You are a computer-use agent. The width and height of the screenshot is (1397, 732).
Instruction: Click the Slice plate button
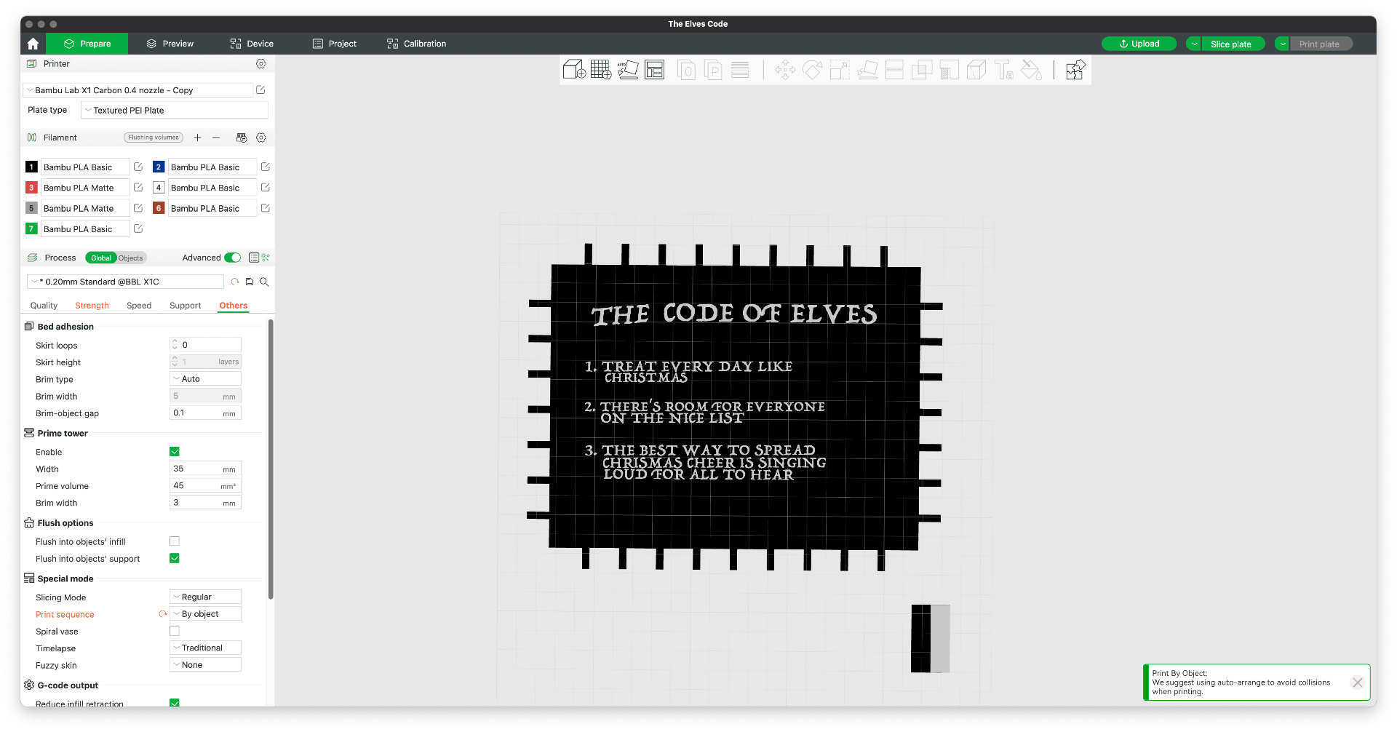point(1231,44)
